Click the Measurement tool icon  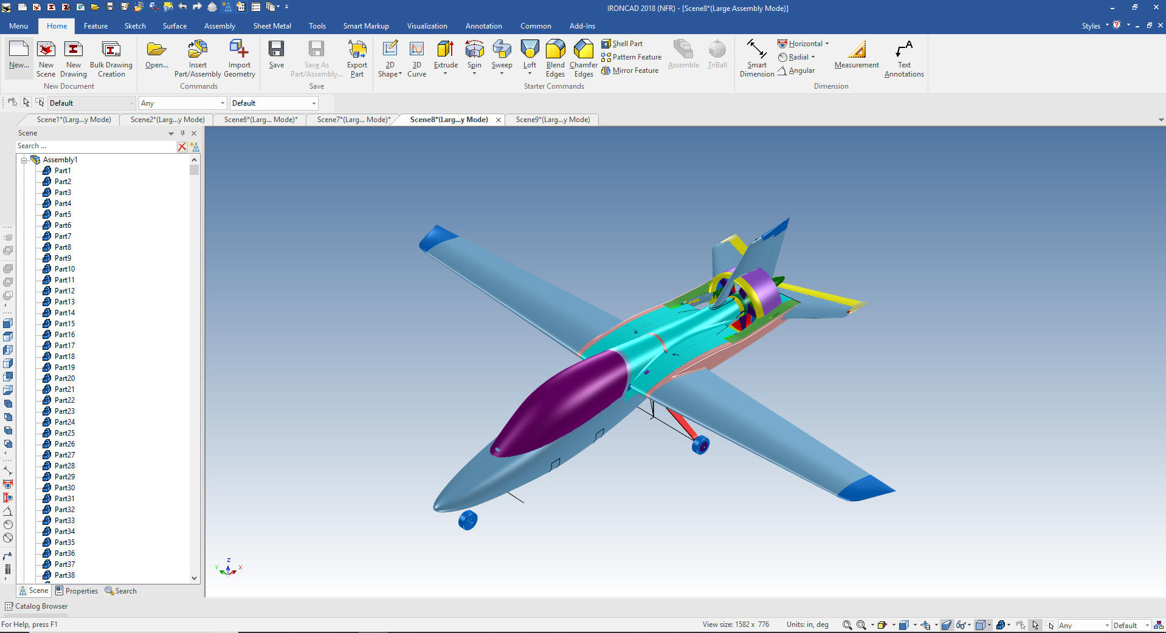[x=857, y=50]
